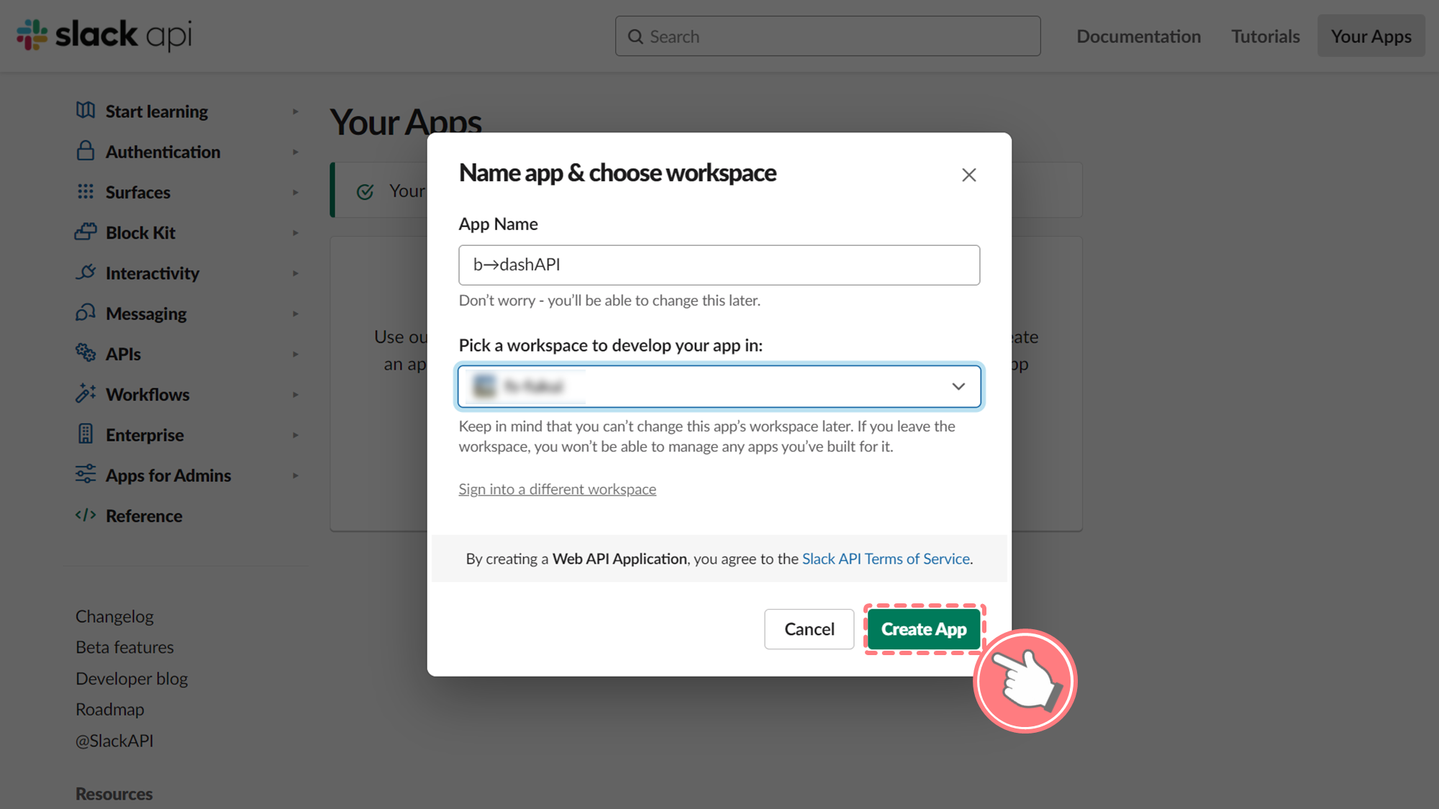
Task: Click the Start learning book icon
Action: tap(86, 111)
